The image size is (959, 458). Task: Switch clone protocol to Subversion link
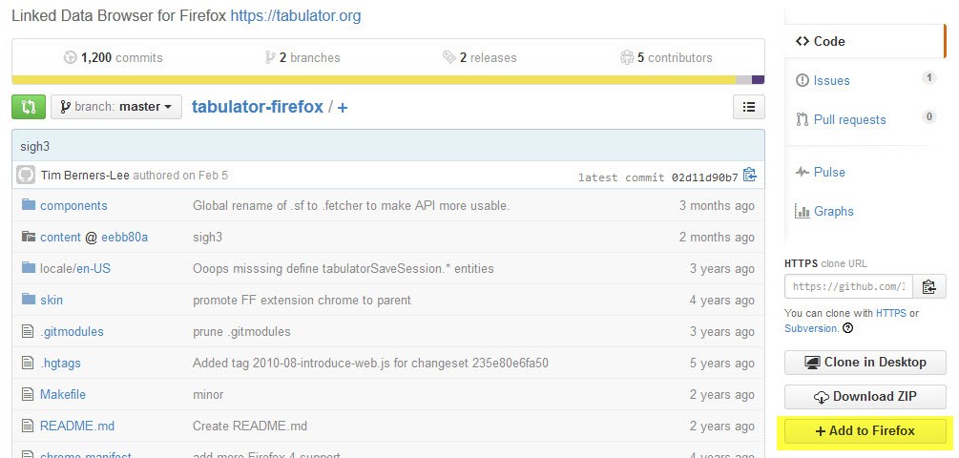[810, 328]
